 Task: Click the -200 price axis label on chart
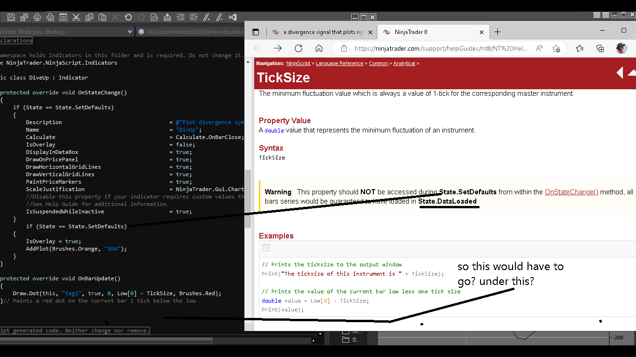click(x=618, y=338)
